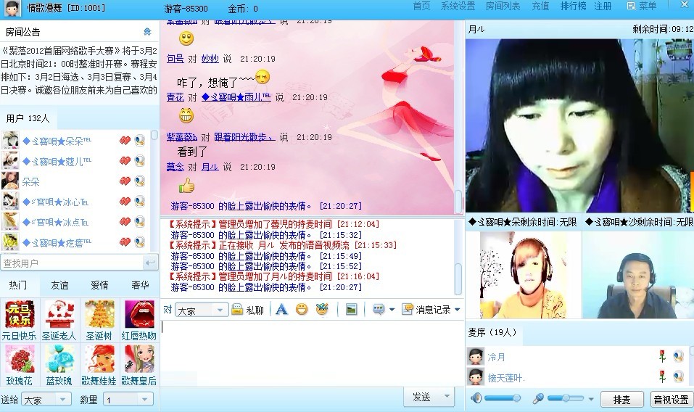The image size is (694, 412).
Task: Click the heart icon beside 冰点 user
Action: pyautogui.click(x=125, y=222)
